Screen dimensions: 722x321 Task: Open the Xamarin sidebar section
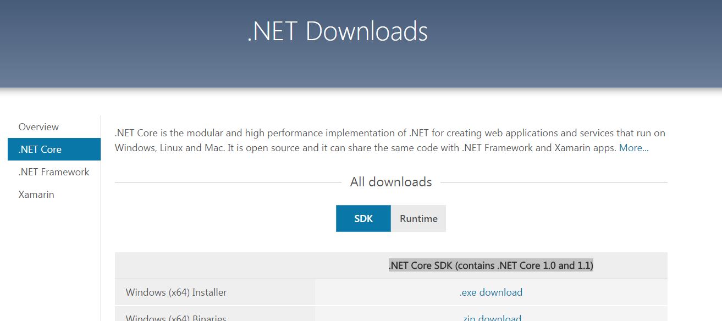tap(36, 195)
